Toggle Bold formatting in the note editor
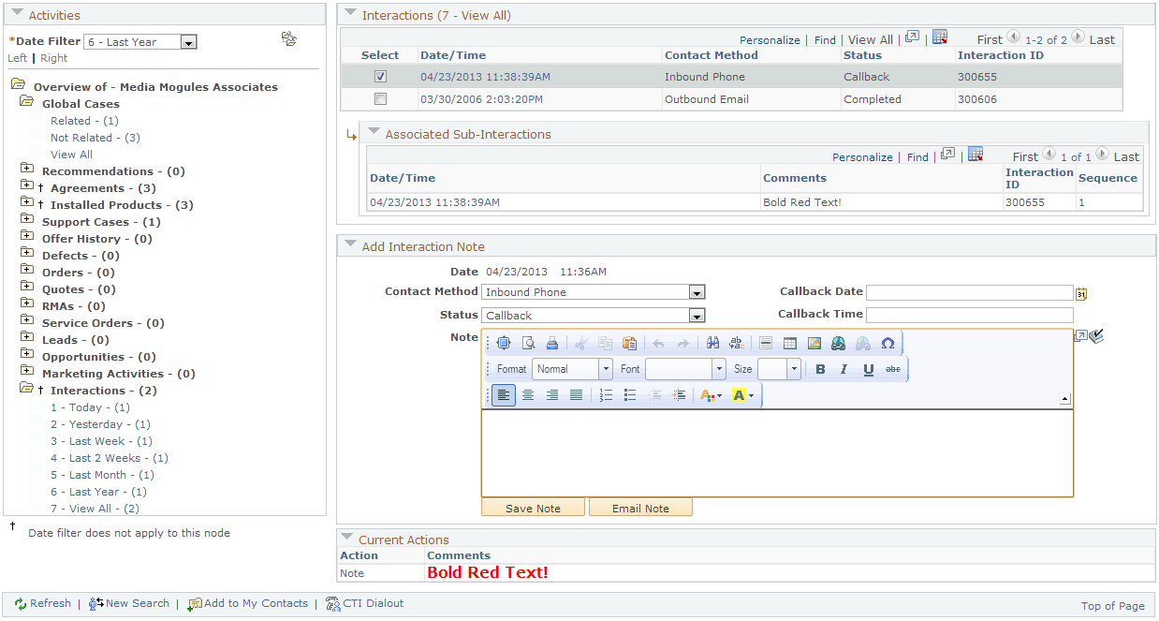The width and height of the screenshot is (1159, 621). point(820,369)
